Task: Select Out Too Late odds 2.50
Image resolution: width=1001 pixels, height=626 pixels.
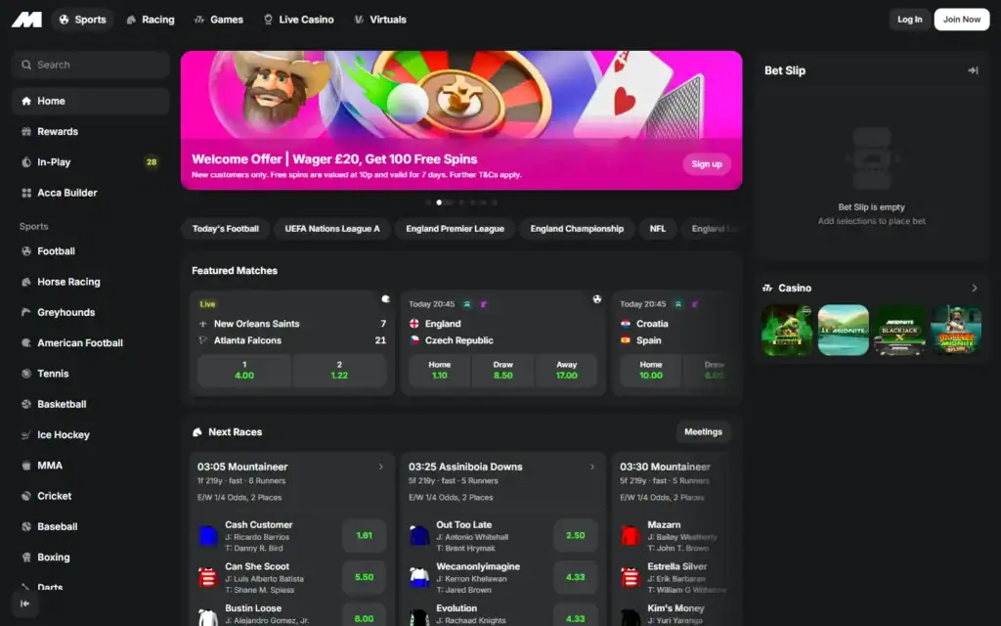Action: pos(575,535)
